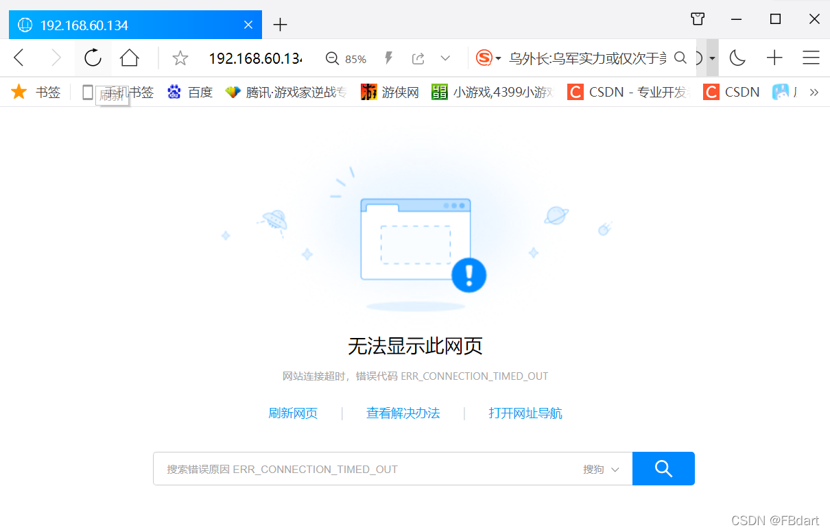Open the browser homepage via home icon
Screen dimensions: 830x532
click(130, 58)
